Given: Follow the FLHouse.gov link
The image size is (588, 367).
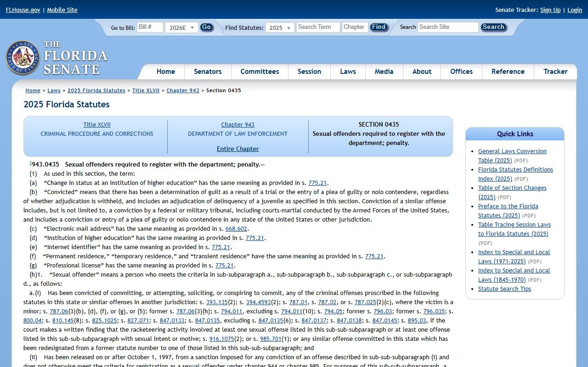Looking at the screenshot, I should pyautogui.click(x=23, y=10).
